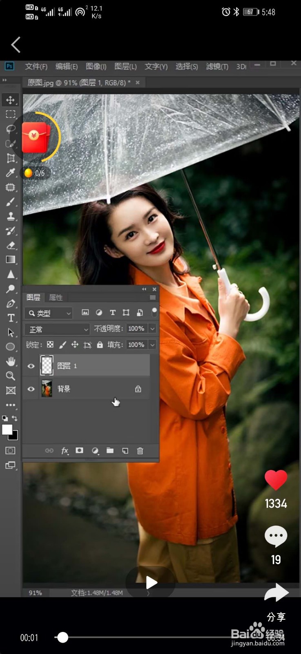The width and height of the screenshot is (301, 654).
Task: Like the video with the heart
Action: pyautogui.click(x=276, y=480)
